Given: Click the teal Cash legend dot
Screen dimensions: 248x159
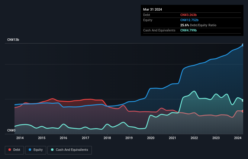Looking at the screenshot, I should pos(52,150).
